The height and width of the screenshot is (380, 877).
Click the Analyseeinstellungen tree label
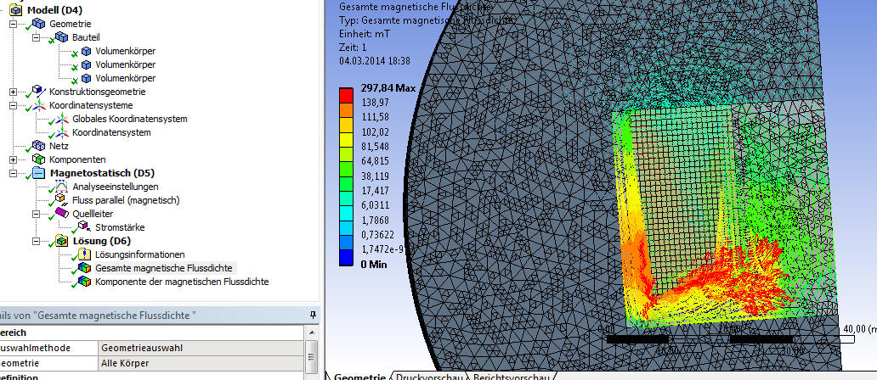(x=116, y=187)
